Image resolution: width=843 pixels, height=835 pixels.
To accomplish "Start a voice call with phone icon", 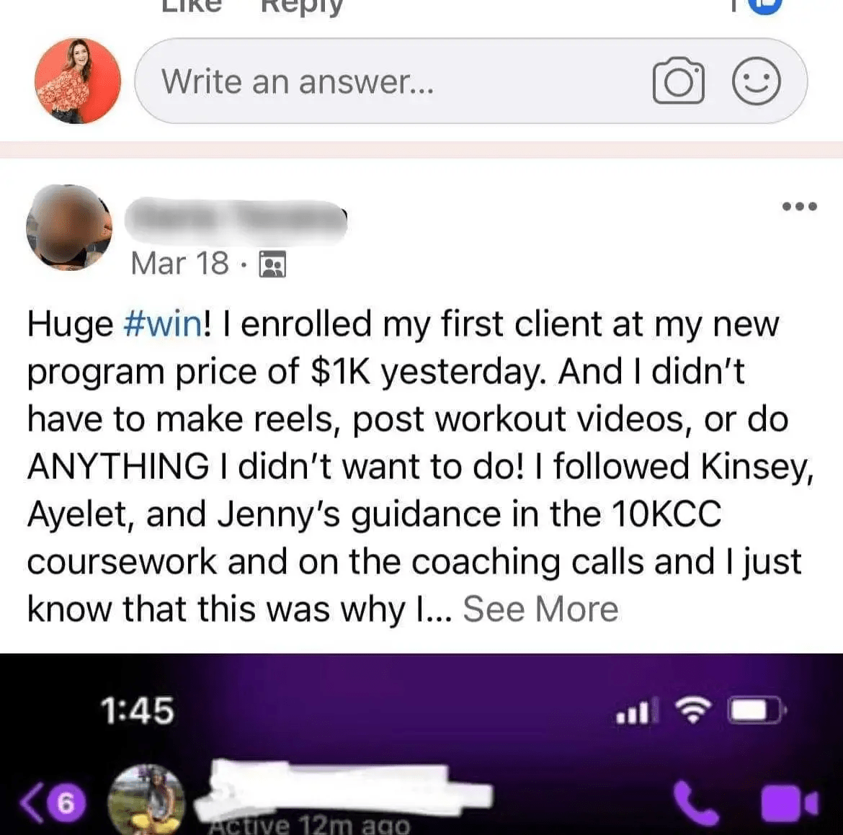I will tap(696, 803).
